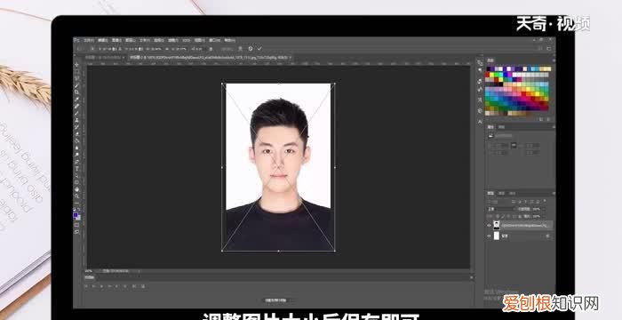622x320 pixels.
Task: Click the top-right transform corner handle
Action: [x=334, y=84]
